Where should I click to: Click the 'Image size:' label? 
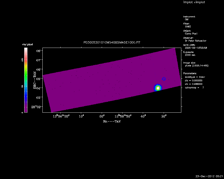pyautogui.click(x=189, y=63)
